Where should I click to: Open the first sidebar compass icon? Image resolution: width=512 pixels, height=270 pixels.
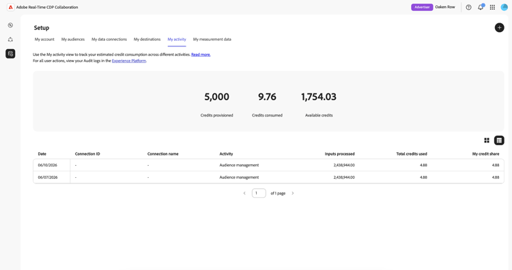10,25
